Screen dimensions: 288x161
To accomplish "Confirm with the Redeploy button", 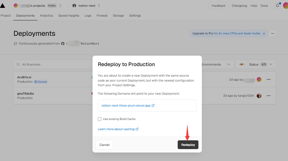I will [x=188, y=145].
